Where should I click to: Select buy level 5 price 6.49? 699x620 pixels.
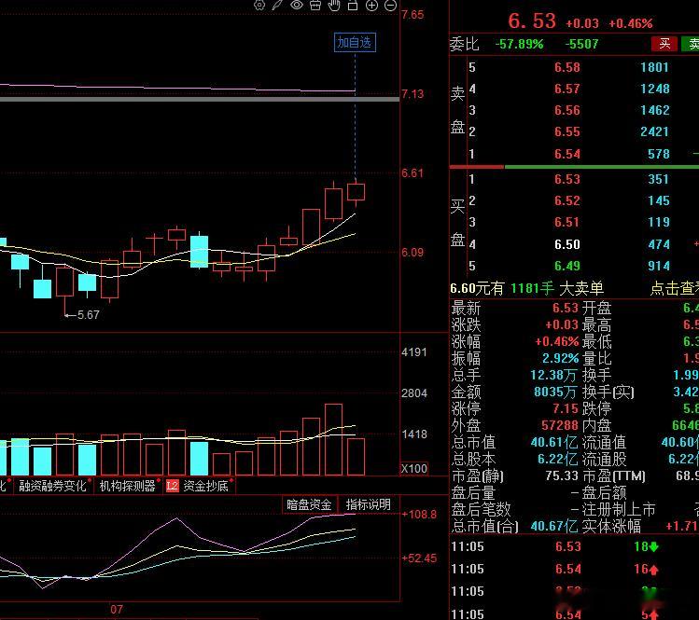pos(567,266)
